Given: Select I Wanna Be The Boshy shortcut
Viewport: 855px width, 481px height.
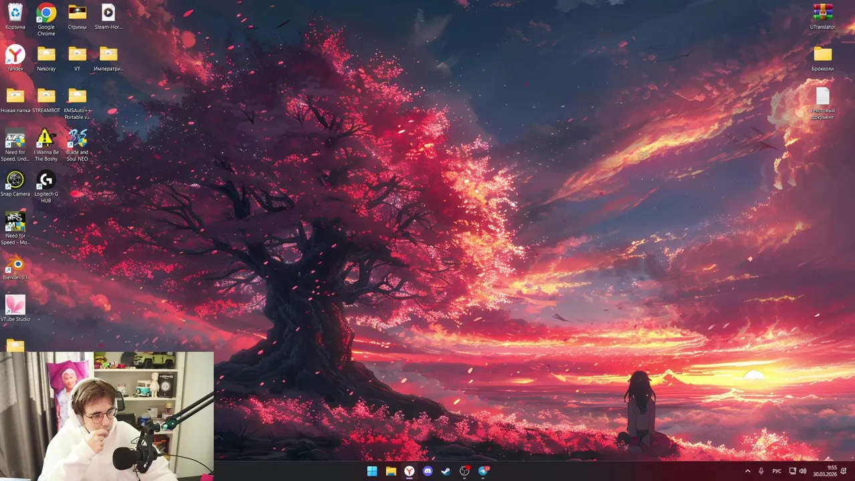Looking at the screenshot, I should pyautogui.click(x=46, y=145).
